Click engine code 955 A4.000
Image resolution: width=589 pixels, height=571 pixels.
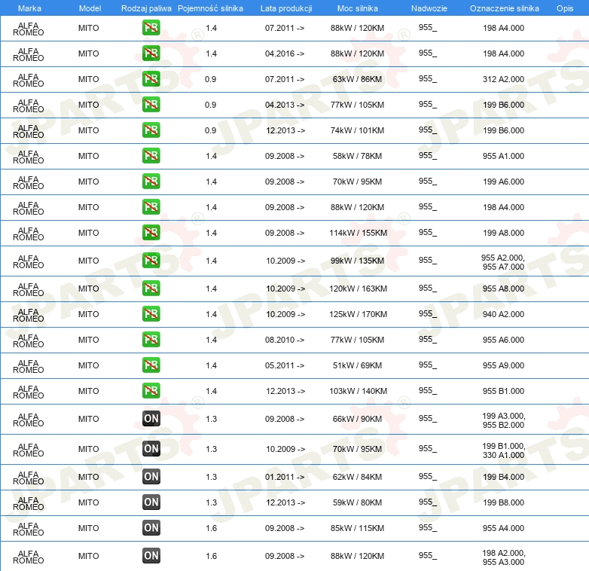(x=503, y=528)
